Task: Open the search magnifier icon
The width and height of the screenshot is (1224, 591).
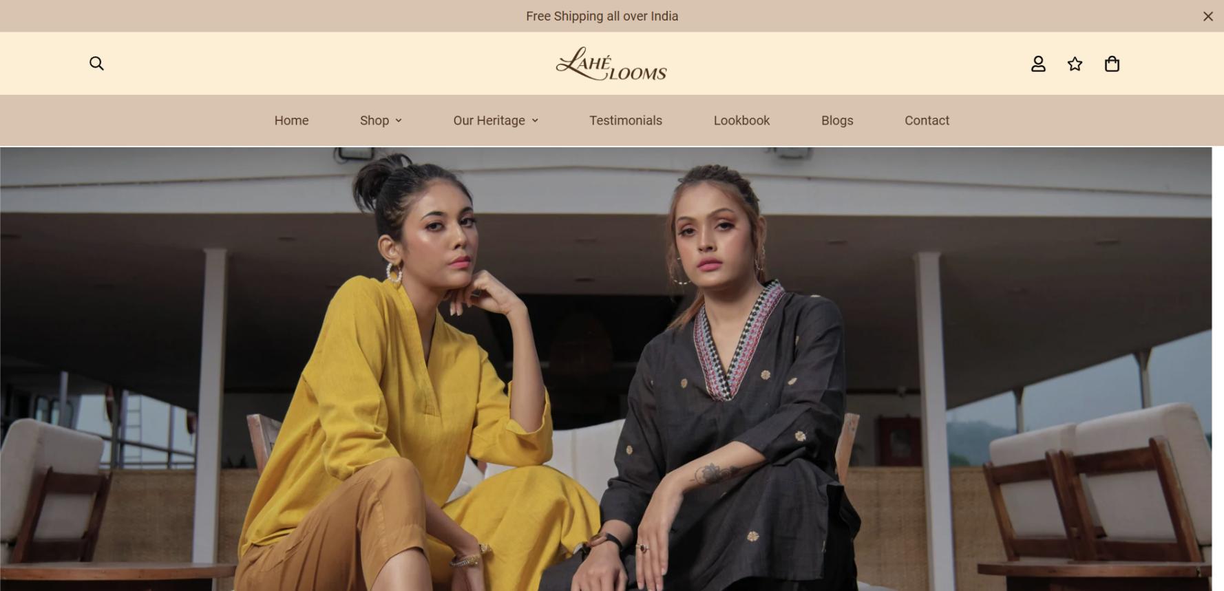Action: 96,63
